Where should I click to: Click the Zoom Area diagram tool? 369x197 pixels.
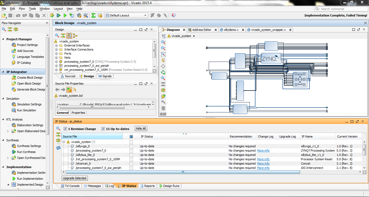163,54
